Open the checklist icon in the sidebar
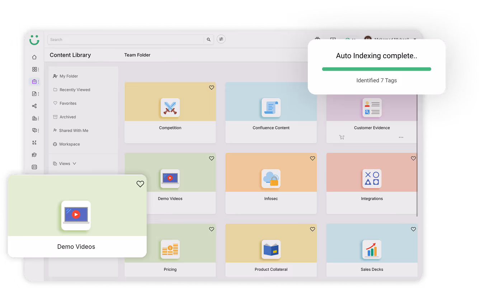Image resolution: width=485 pixels, height=288 pixels. pos(34,167)
